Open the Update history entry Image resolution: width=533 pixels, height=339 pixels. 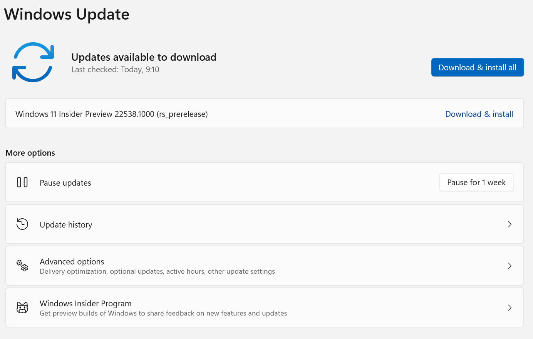(265, 224)
